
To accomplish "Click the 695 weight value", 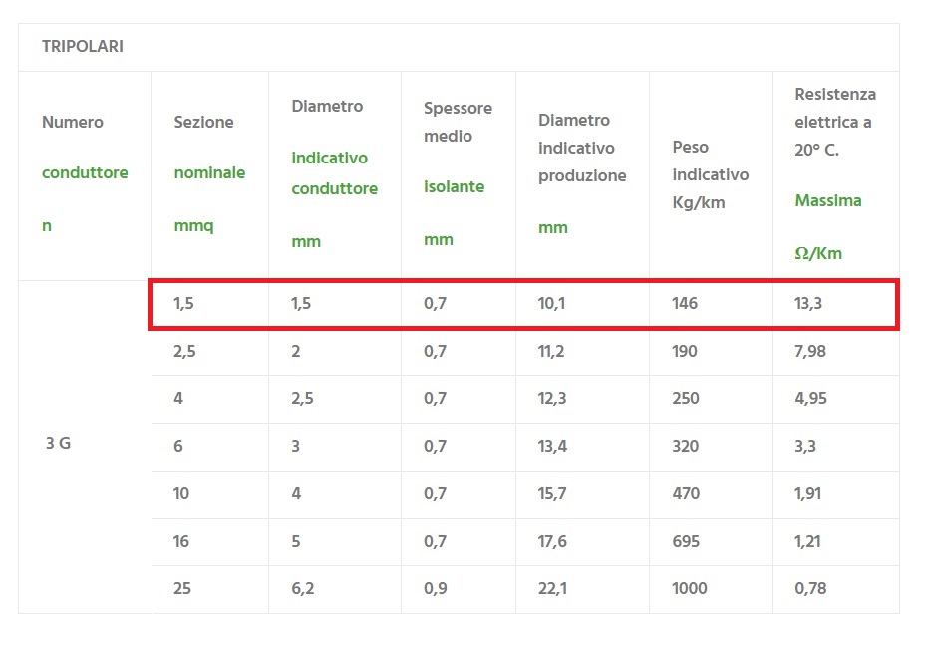I will click(x=685, y=541).
